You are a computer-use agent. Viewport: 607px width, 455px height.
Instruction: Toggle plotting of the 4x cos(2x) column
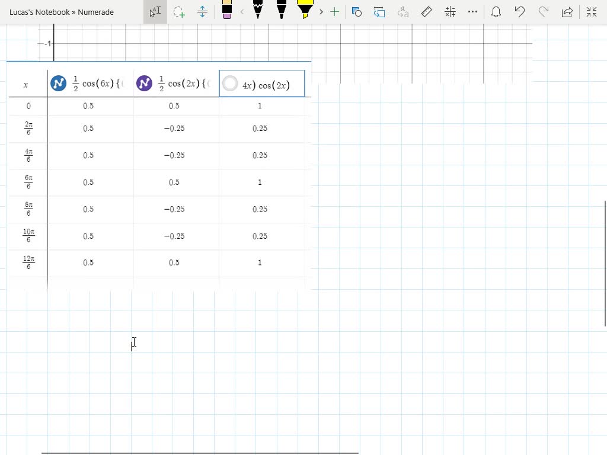tap(230, 83)
